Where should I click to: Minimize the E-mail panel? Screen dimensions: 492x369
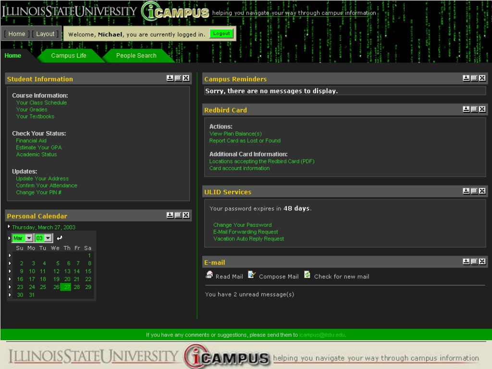(x=466, y=261)
